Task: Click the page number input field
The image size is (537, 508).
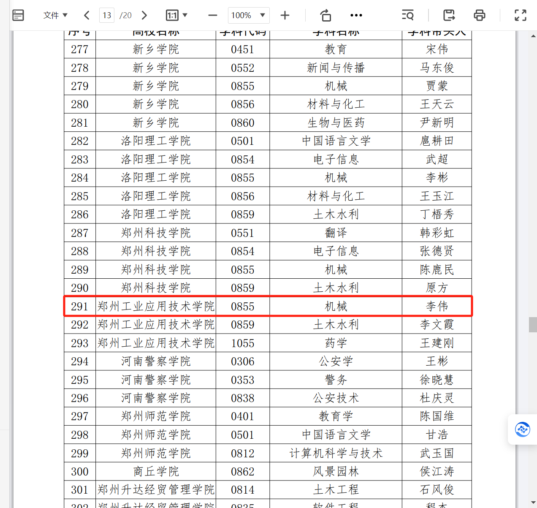Action: point(107,16)
